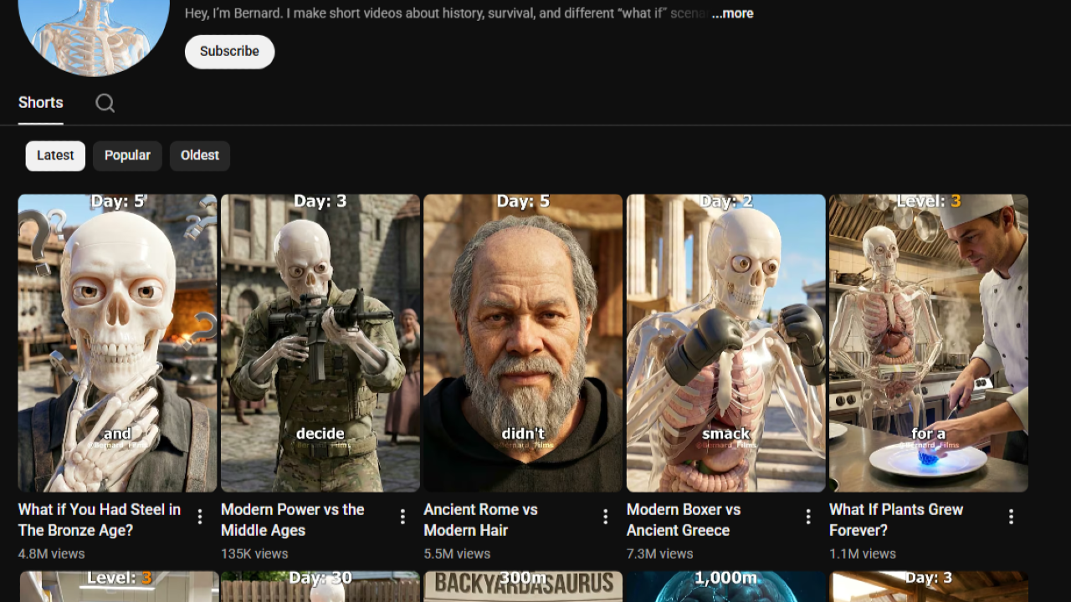Open the BACKYARDASAURUS short in the second row

[x=522, y=585]
